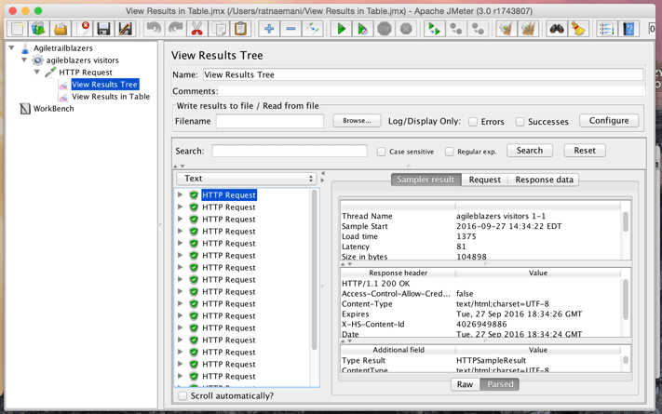
Task: Expand all nodes with the plus icon
Action: (269, 29)
